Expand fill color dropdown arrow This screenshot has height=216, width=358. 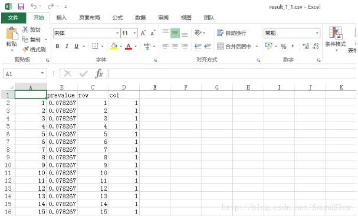coord(121,47)
